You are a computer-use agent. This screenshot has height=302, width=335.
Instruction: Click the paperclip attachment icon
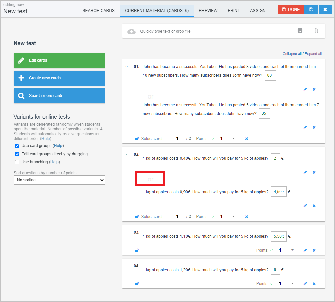(316, 31)
